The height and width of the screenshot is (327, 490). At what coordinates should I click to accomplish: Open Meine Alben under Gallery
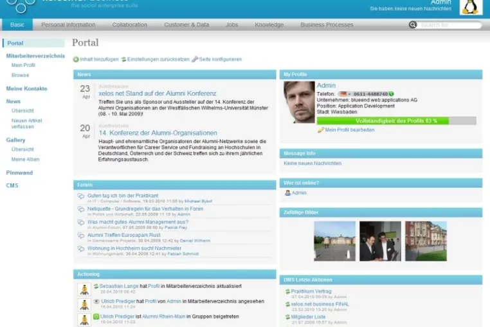coord(25,159)
